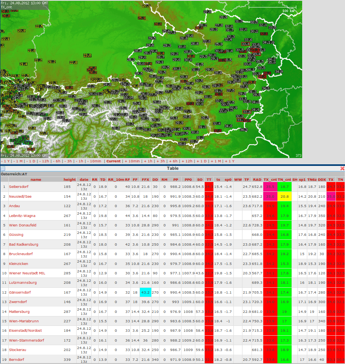Open station Andau
The width and height of the screenshot is (345, 364).
tap(15, 206)
